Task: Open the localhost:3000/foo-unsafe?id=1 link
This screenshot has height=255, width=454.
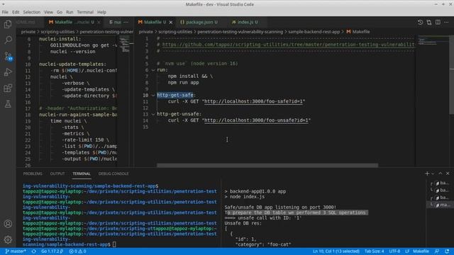Action: 256,120
